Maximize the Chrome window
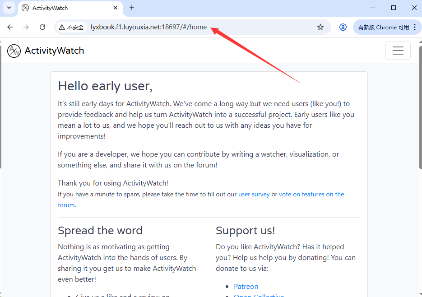The width and height of the screenshot is (422, 297). click(394, 8)
